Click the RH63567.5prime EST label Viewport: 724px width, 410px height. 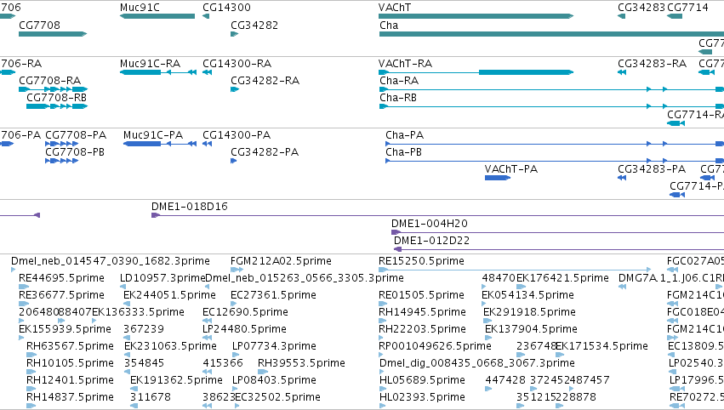pos(70,346)
